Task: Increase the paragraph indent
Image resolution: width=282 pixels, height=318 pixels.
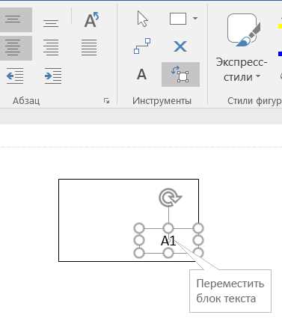Action: (53, 76)
